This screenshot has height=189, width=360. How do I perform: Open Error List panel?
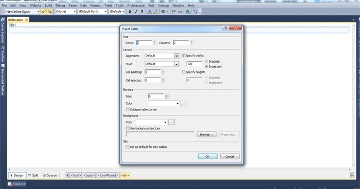coord(17,184)
